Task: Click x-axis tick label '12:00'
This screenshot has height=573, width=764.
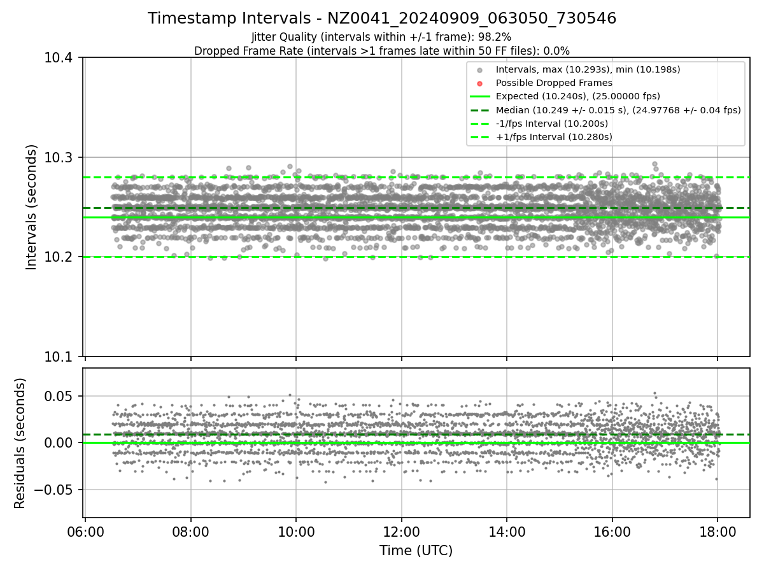Action: [x=402, y=532]
